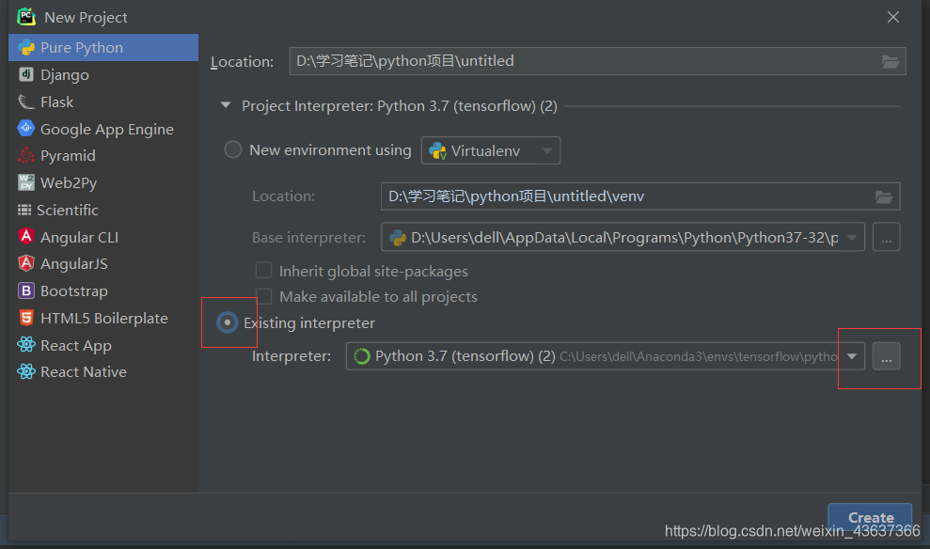Click the HTML5 Boilerplate icon

[26, 318]
